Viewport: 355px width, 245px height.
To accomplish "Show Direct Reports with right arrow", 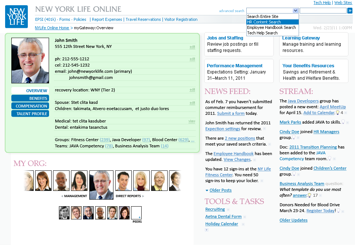I will 143,196.
